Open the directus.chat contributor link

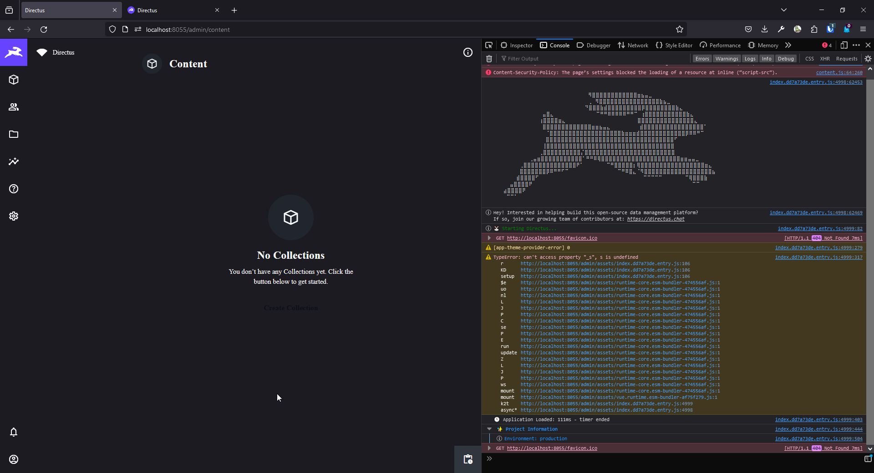pos(655,219)
